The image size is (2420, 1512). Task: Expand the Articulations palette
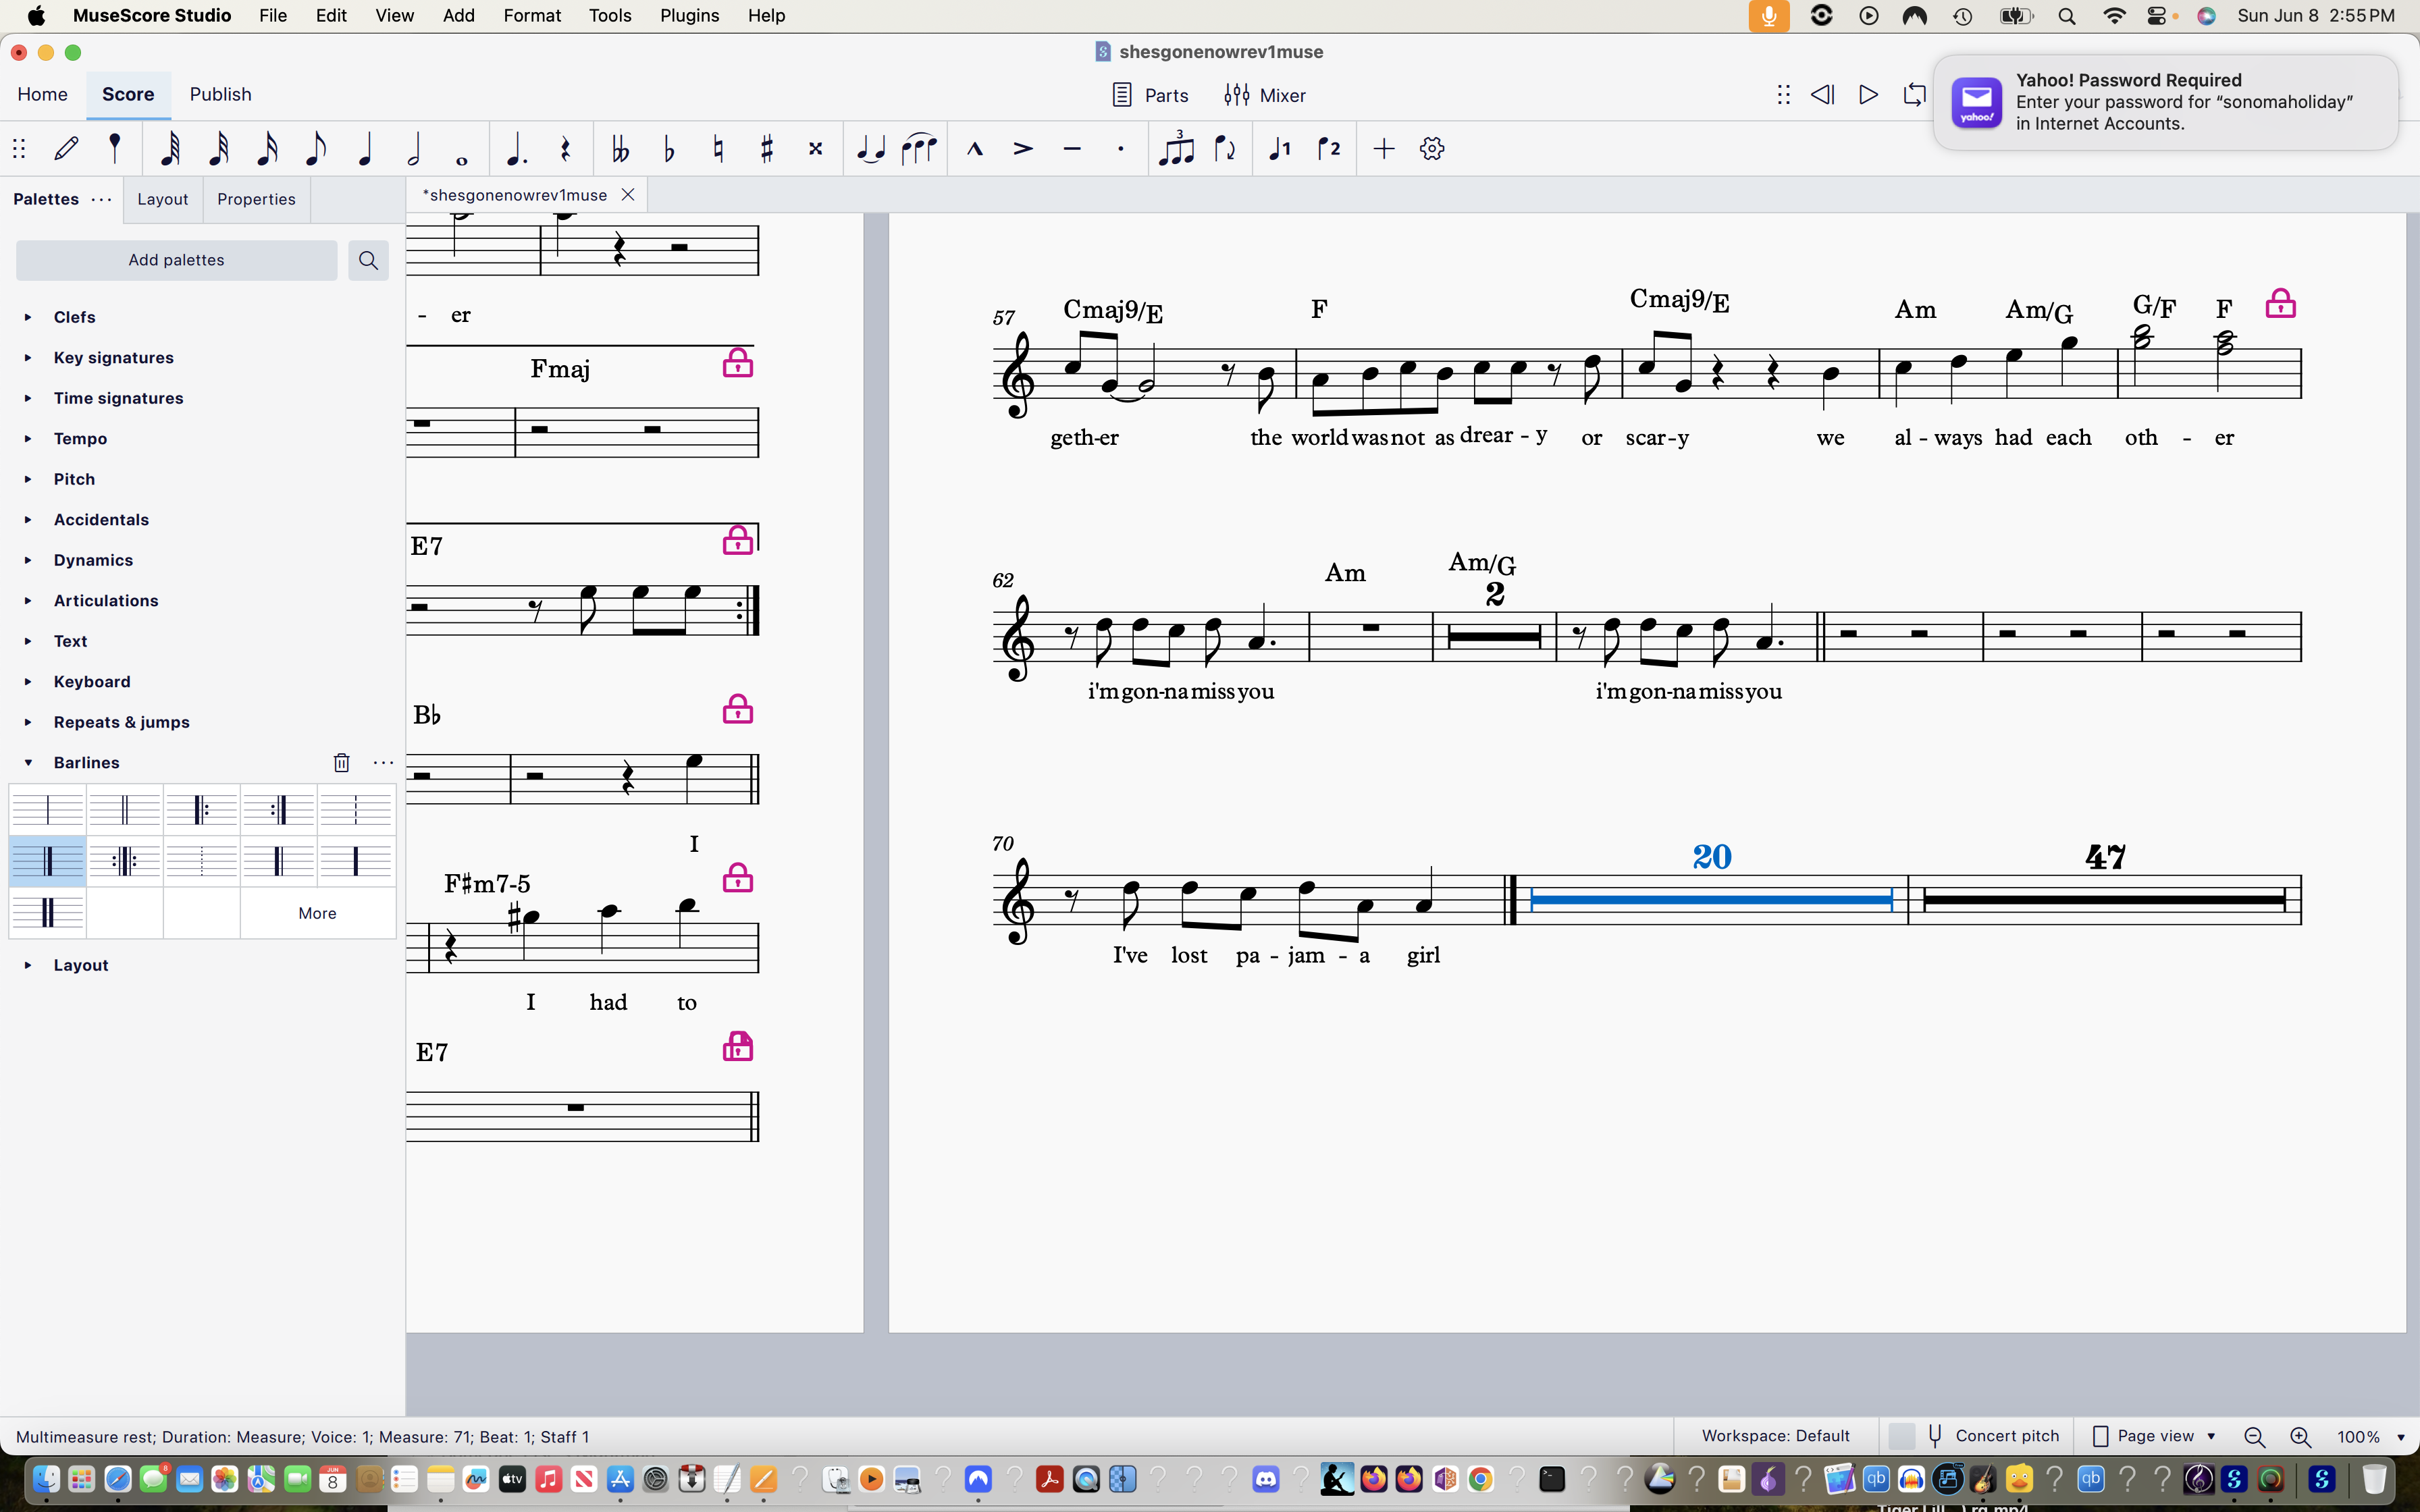click(x=28, y=601)
